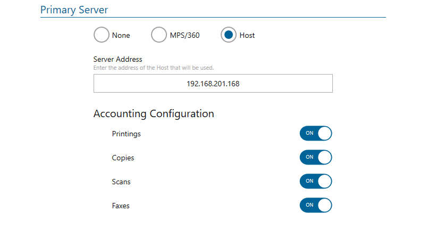The image size is (428, 229).
Task: Click the "Enter the address of the Host" hint
Action: 153,68
